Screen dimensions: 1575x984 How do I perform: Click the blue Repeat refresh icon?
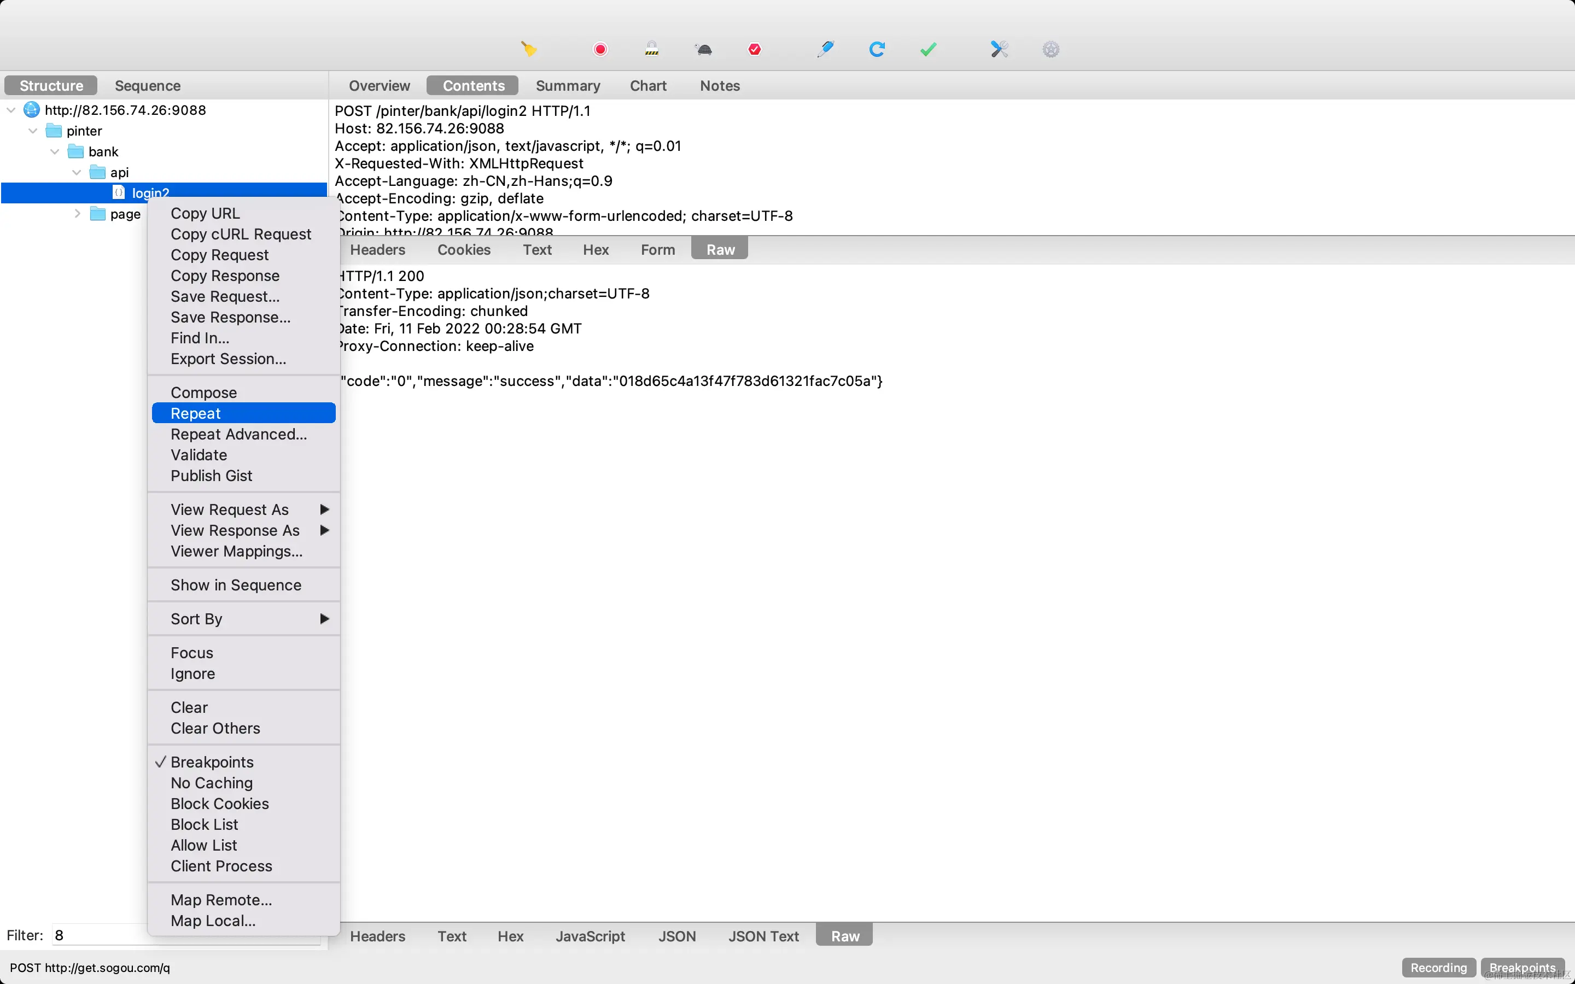877,49
